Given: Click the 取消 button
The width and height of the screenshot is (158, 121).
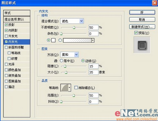Looking at the screenshot, I should [x=142, y=20].
